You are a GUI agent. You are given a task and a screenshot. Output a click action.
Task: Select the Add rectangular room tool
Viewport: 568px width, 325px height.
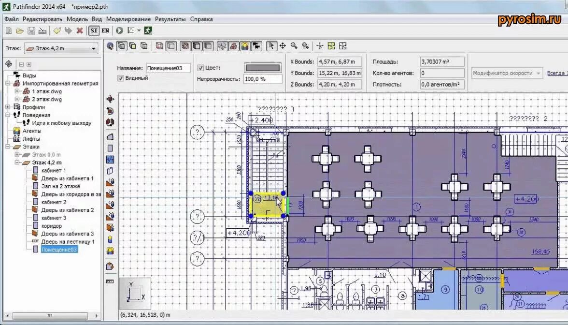[x=110, y=148]
